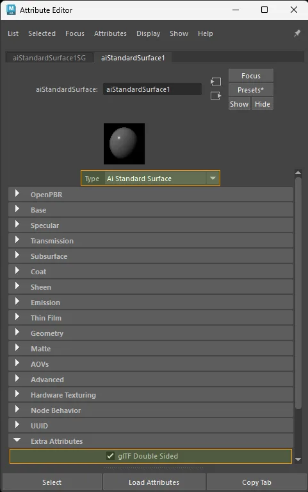Expand the Matte section

coord(150,349)
